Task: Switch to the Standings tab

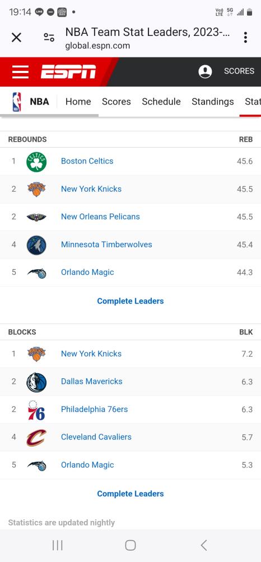Action: click(x=213, y=102)
